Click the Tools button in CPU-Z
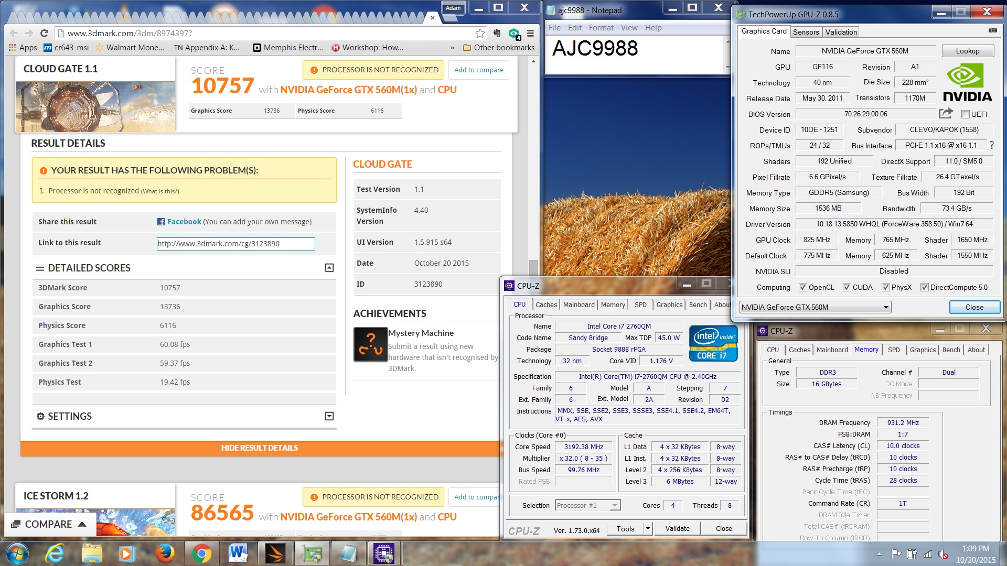The image size is (1007, 566). pyautogui.click(x=625, y=529)
